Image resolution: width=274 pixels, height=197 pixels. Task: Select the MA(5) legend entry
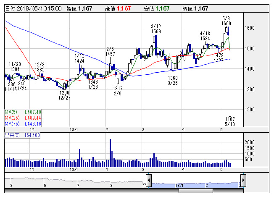[x=23, y=112]
